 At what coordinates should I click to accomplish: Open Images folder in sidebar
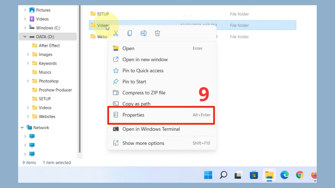tap(46, 55)
